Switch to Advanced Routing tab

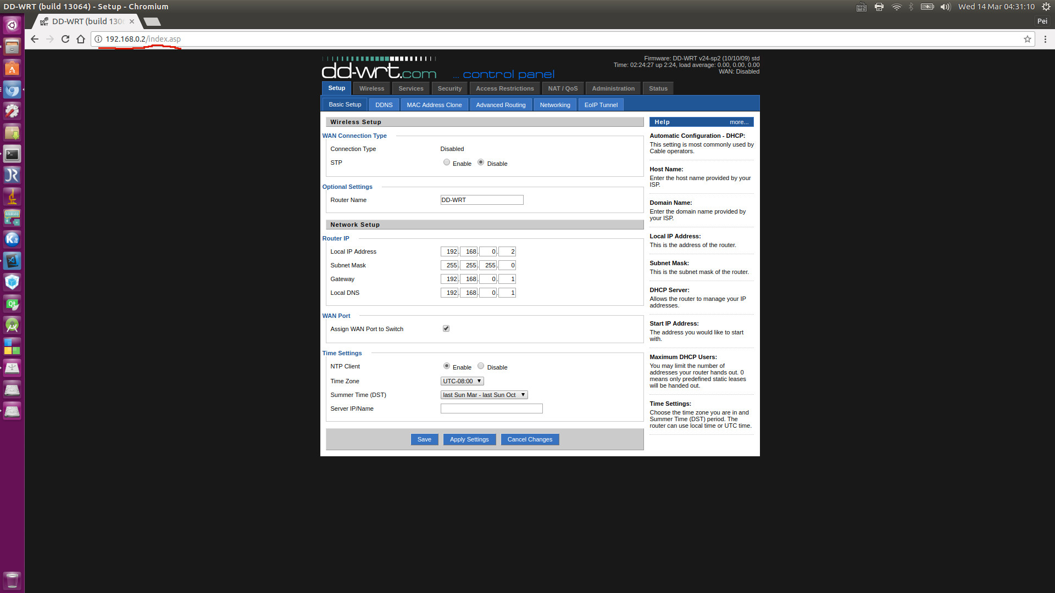(501, 104)
